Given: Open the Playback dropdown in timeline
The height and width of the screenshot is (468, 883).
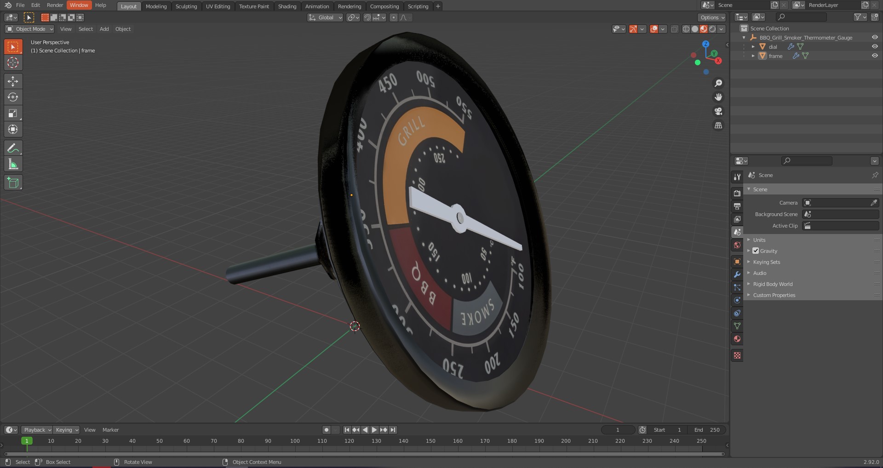Looking at the screenshot, I should click(x=37, y=430).
